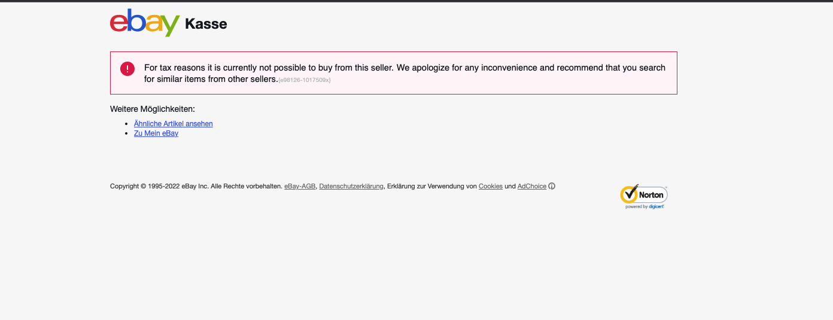
Task: Click the 'Weitere Möglichkeiten:' label
Action: point(153,109)
